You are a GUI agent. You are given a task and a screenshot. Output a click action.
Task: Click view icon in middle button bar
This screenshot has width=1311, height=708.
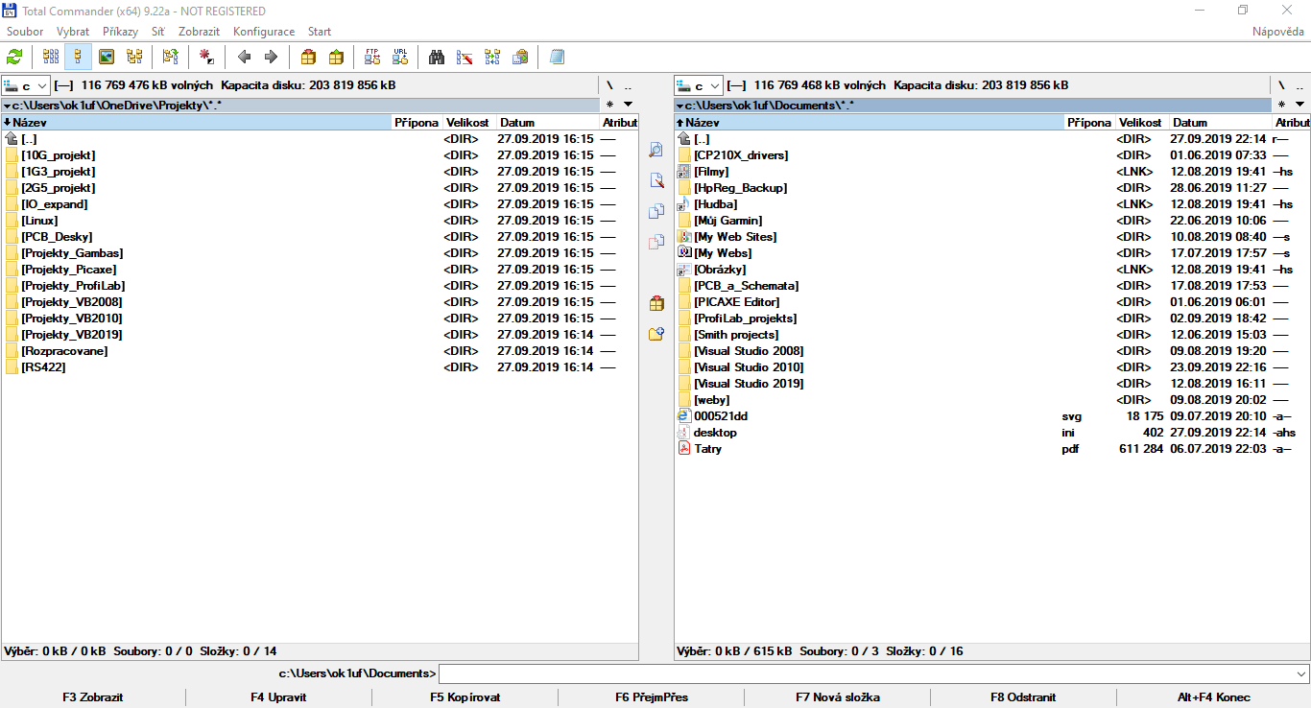pyautogui.click(x=656, y=150)
